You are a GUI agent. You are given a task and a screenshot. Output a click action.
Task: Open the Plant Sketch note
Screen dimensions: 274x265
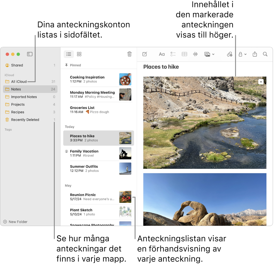point(99,212)
